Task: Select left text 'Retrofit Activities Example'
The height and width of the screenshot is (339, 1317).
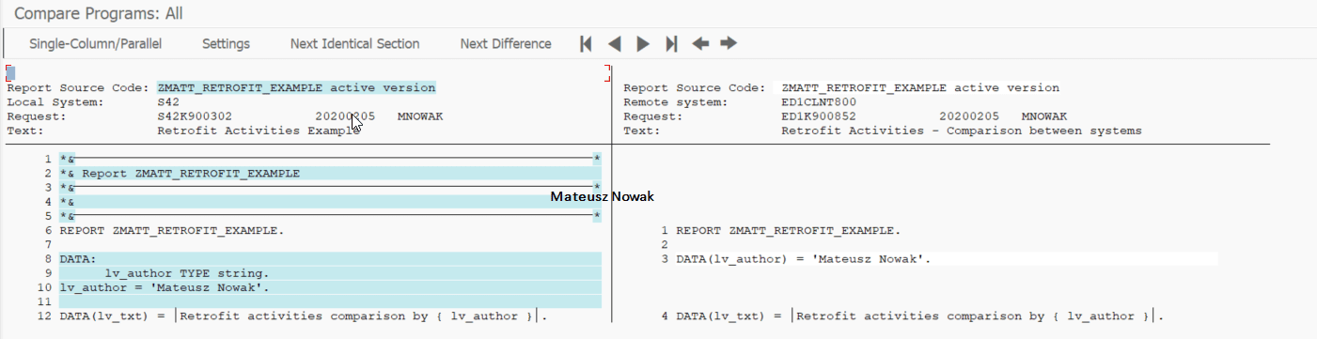Action: click(x=259, y=131)
